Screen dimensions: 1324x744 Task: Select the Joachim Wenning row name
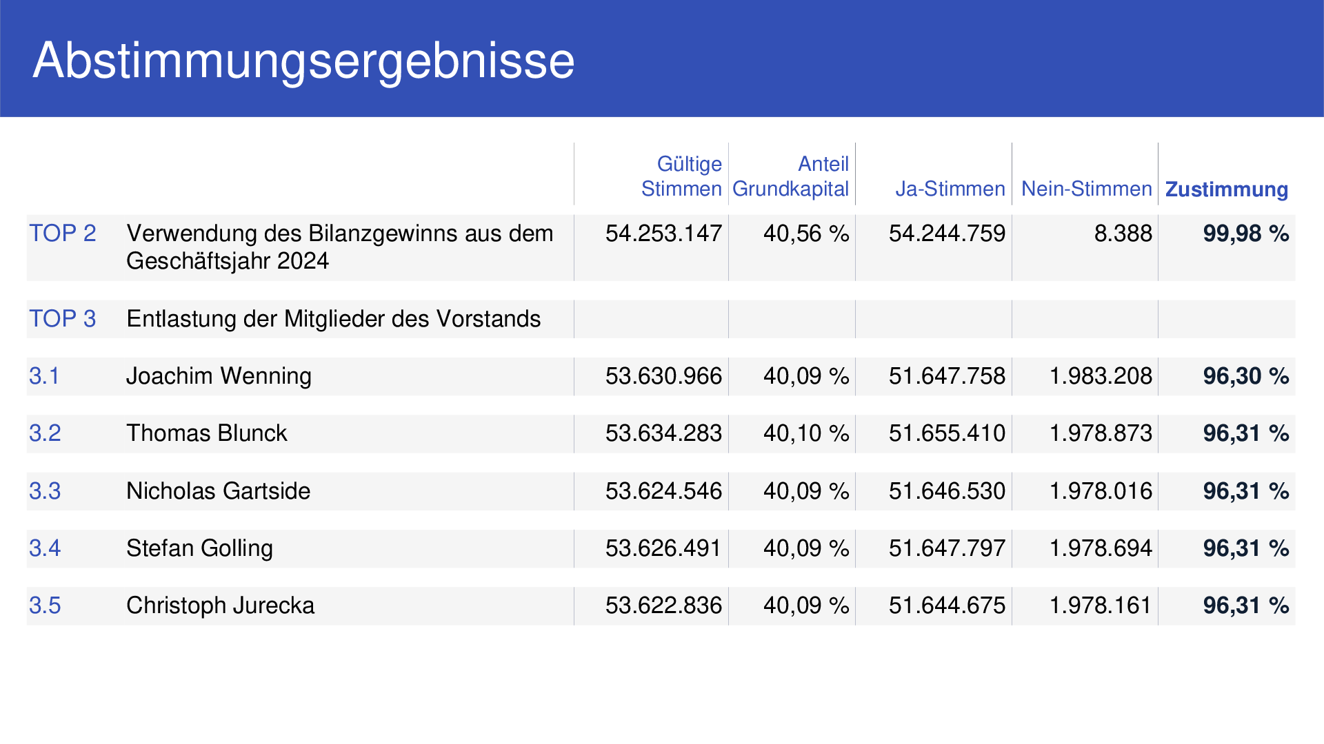pyautogui.click(x=219, y=376)
